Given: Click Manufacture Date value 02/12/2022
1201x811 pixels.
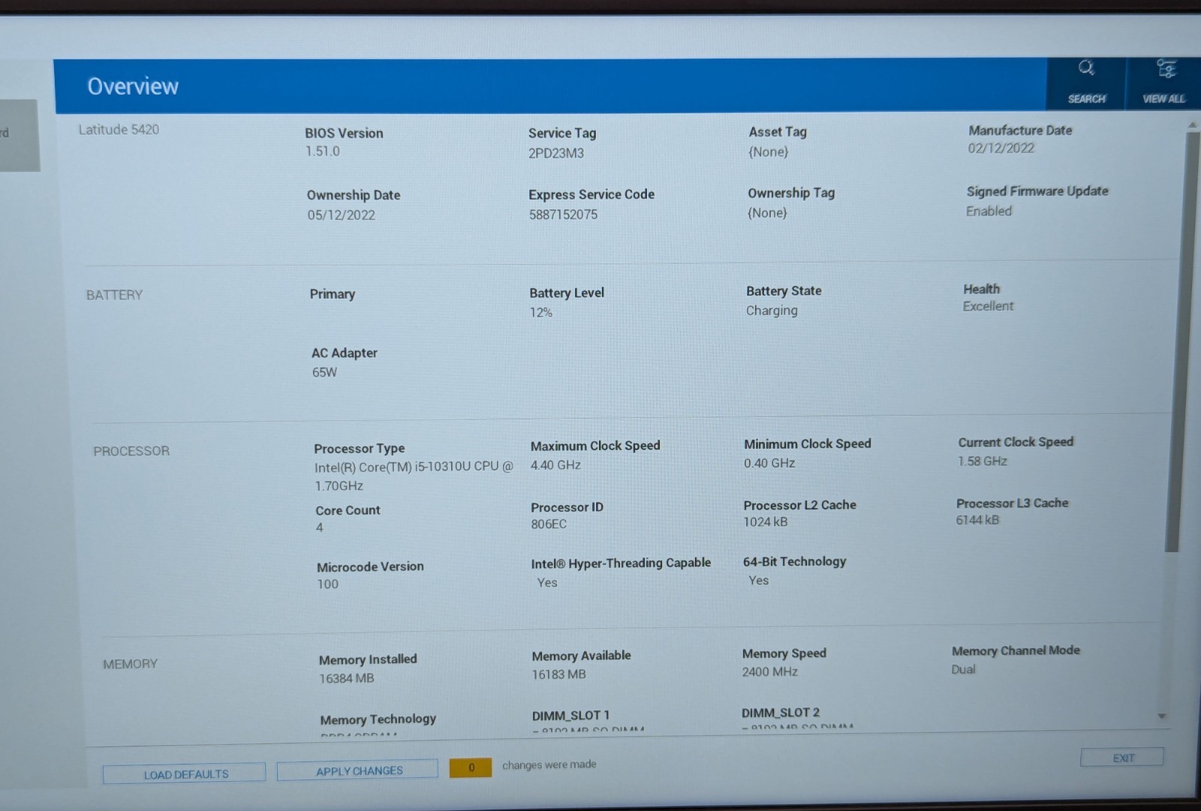Looking at the screenshot, I should tap(1001, 148).
